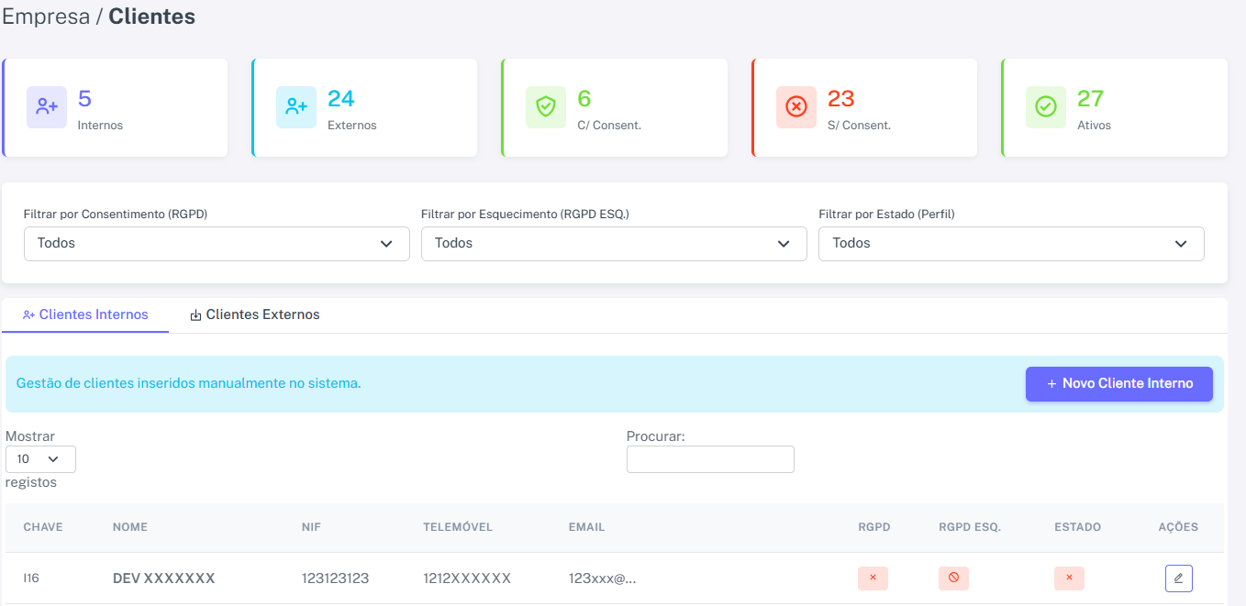Click the Empresa breadcrumb link
The image size is (1246, 606).
pyautogui.click(x=45, y=17)
